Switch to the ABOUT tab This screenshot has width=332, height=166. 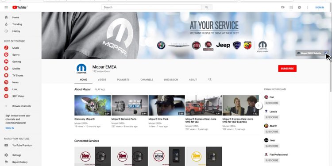193,80
